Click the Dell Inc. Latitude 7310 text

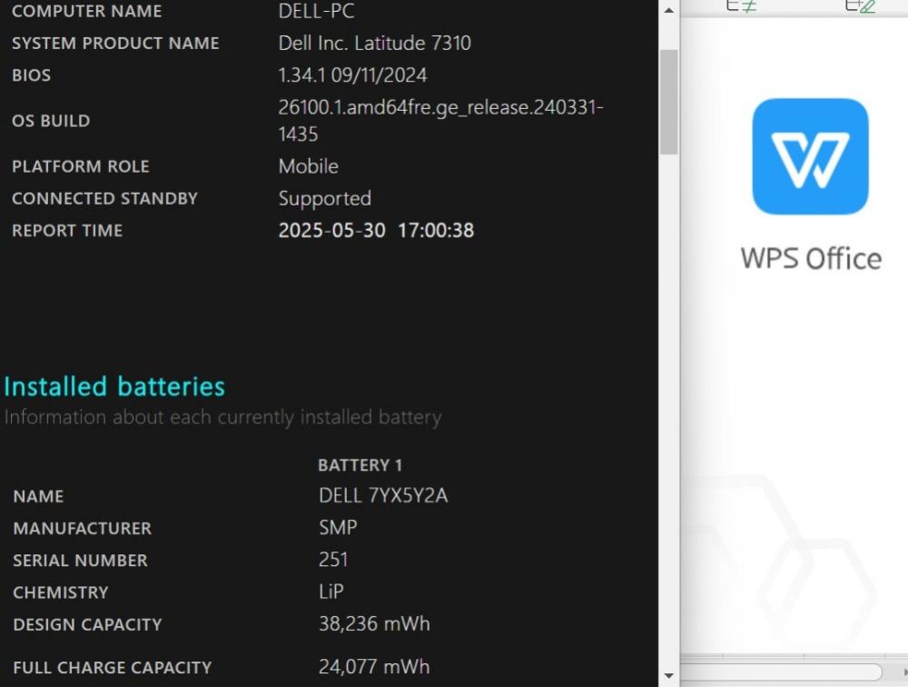click(375, 44)
